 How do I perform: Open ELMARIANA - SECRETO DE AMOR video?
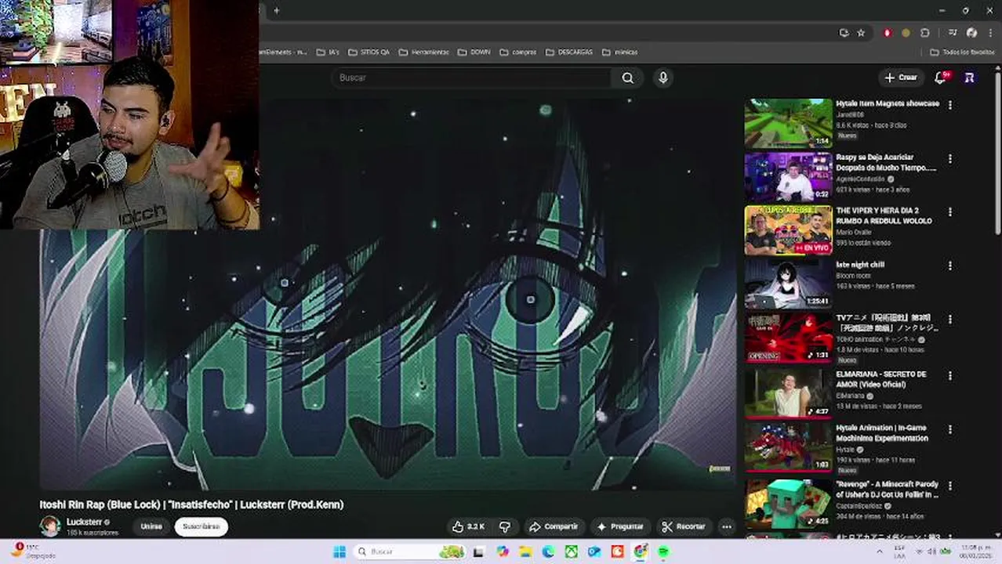pyautogui.click(x=788, y=394)
